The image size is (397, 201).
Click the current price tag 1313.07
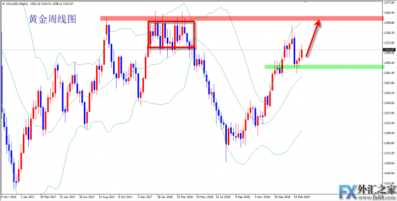point(389,50)
